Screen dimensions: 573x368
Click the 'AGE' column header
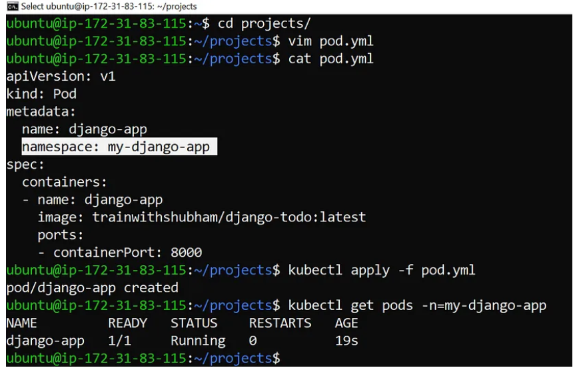tap(346, 323)
